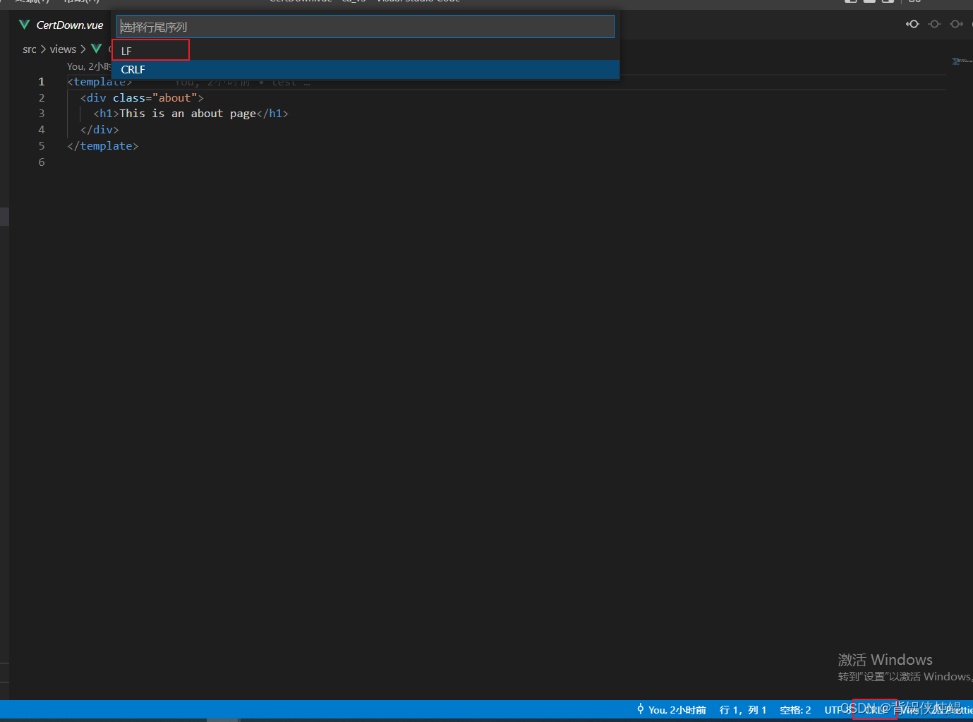Screen dimensions: 973x722
Task: Click the left circle-arrow navigation icon in editor toolbar
Action: pyautogui.click(x=912, y=23)
